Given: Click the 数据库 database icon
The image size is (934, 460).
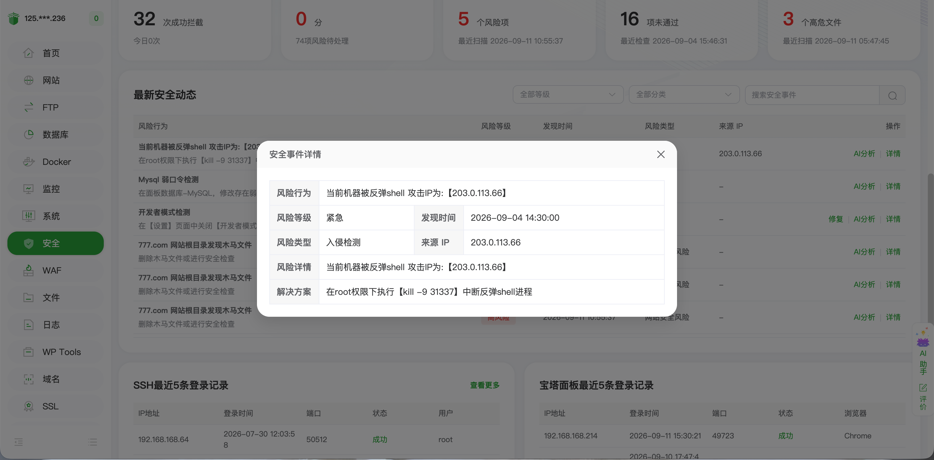Looking at the screenshot, I should pyautogui.click(x=28, y=135).
